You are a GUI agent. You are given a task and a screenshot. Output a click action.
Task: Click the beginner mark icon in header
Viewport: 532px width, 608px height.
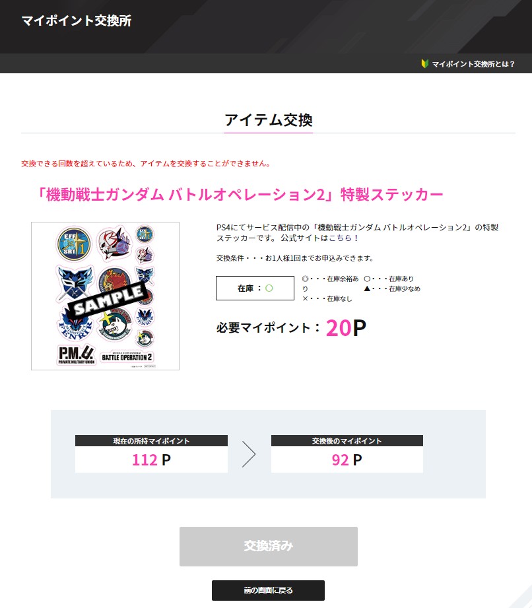tap(424, 63)
